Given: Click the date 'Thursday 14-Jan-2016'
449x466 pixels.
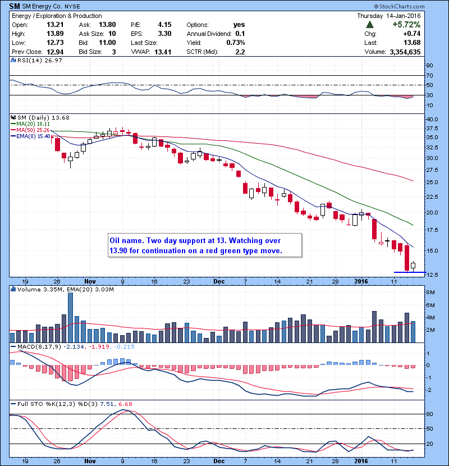Looking at the screenshot, I should 389,16.
